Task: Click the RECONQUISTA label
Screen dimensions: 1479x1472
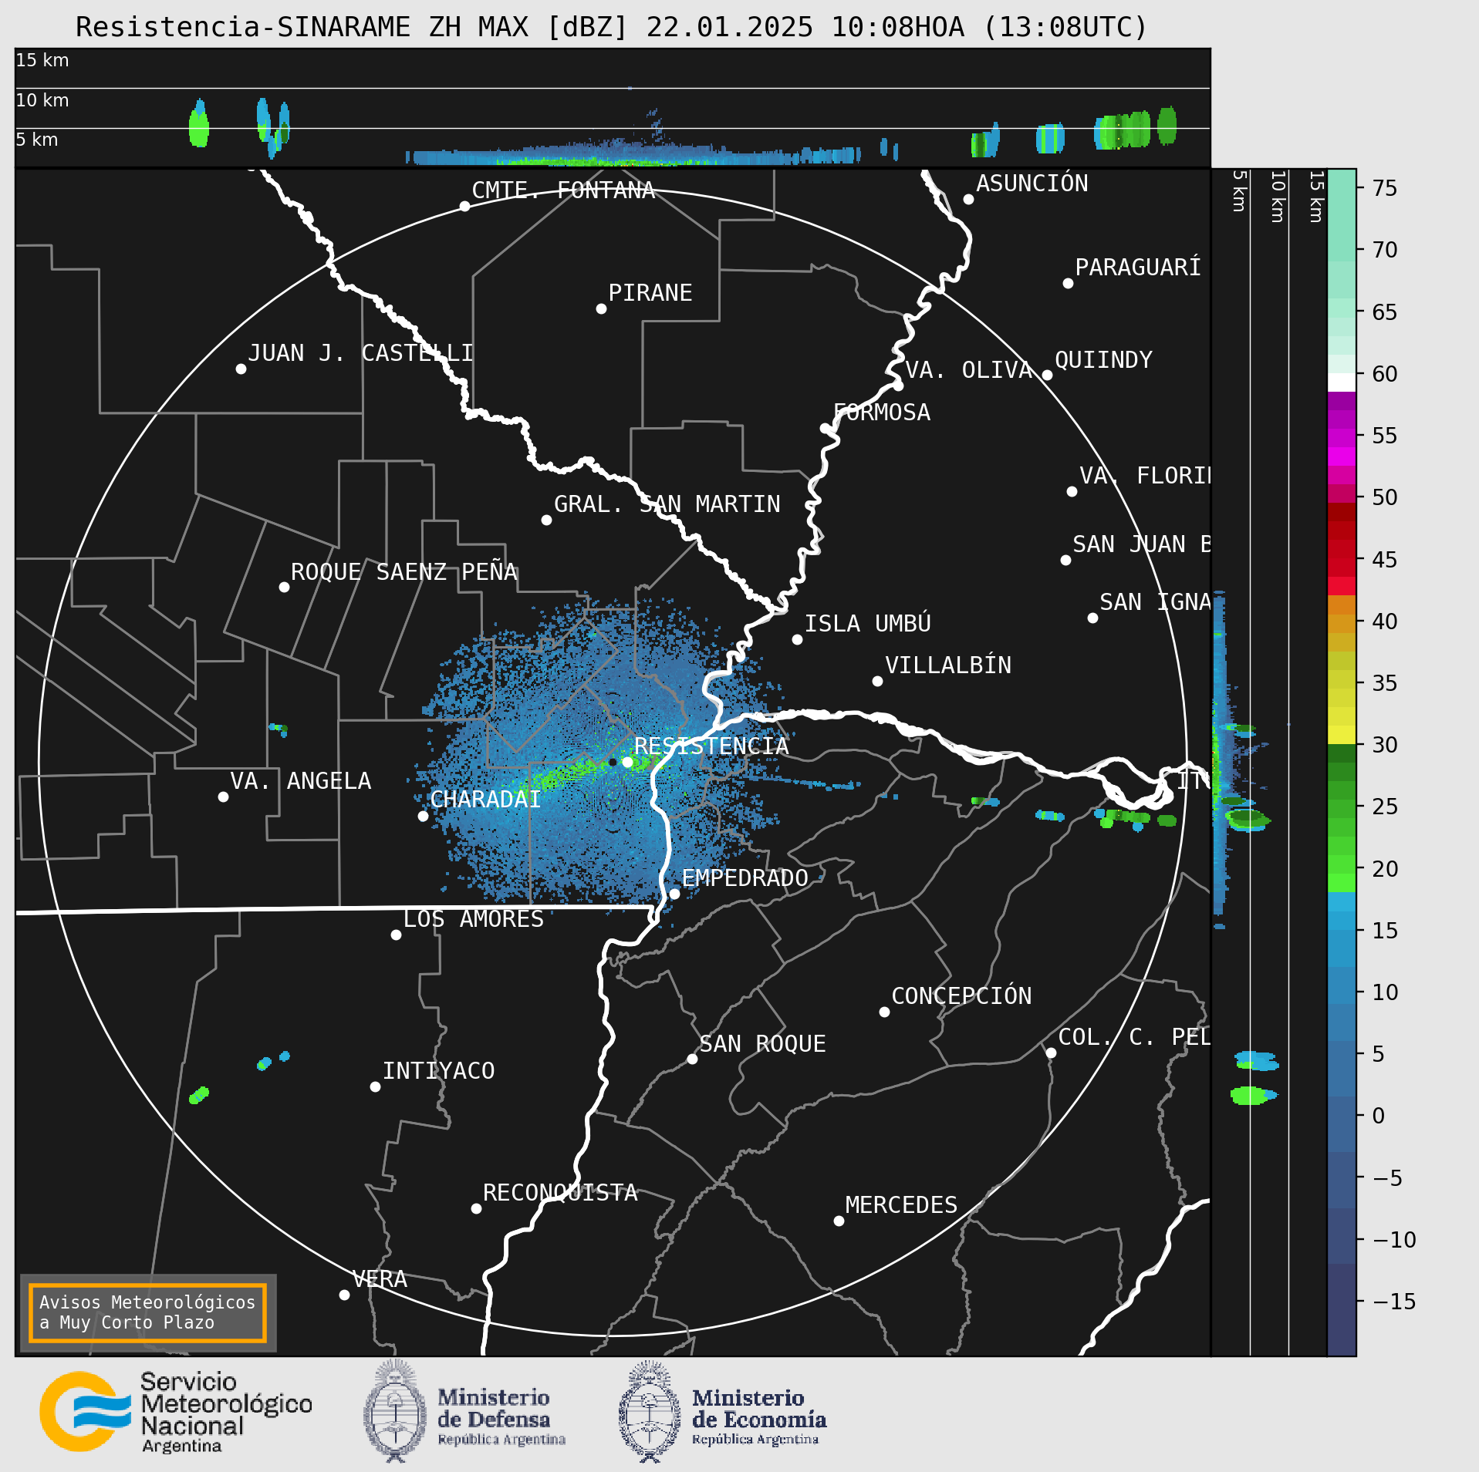Action: click(561, 1193)
